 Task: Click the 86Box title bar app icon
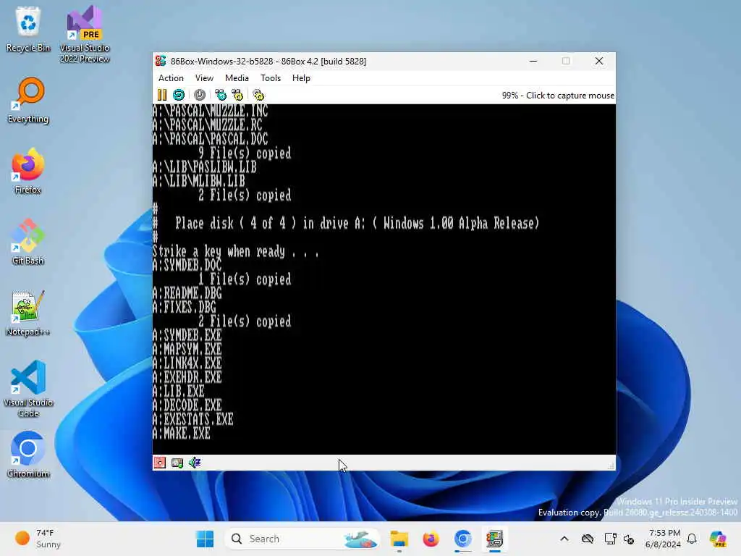coord(161,61)
